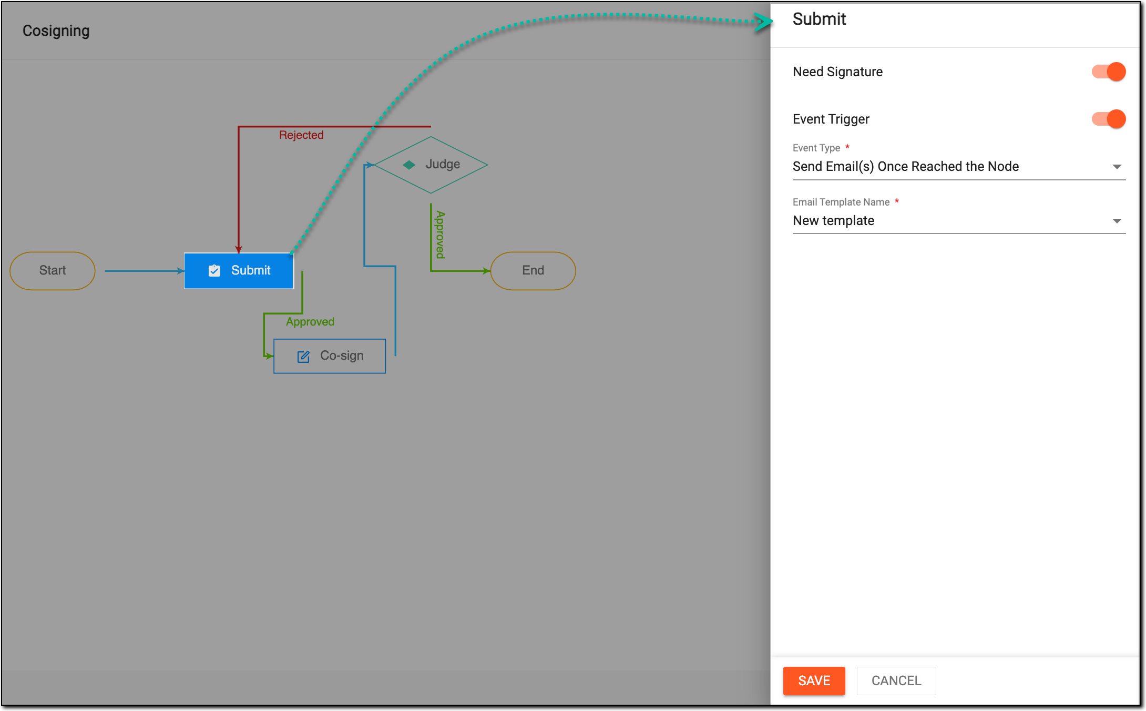Select the Co-sign node label
The height and width of the screenshot is (711, 1146).
pyautogui.click(x=342, y=356)
